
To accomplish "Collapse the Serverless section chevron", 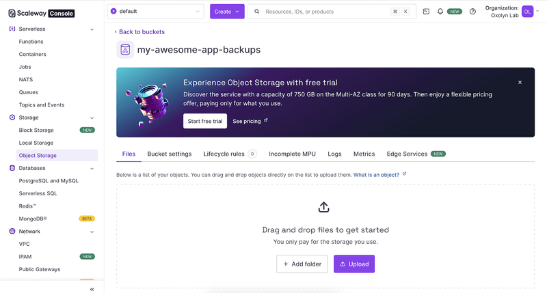I will point(92,29).
